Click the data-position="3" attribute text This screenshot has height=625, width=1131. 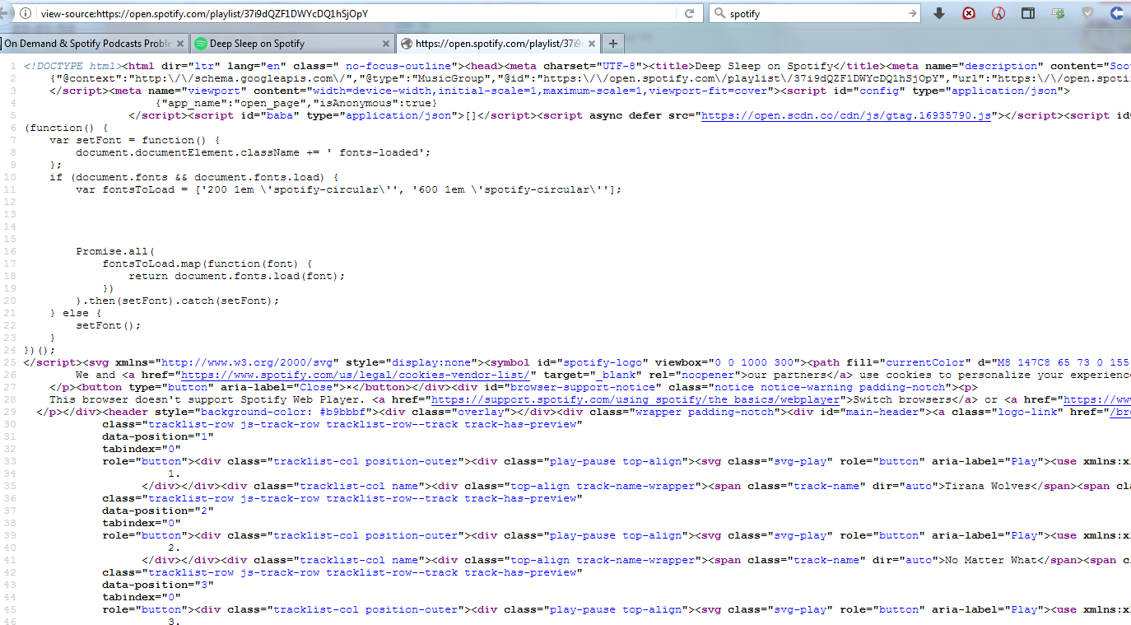(x=158, y=585)
